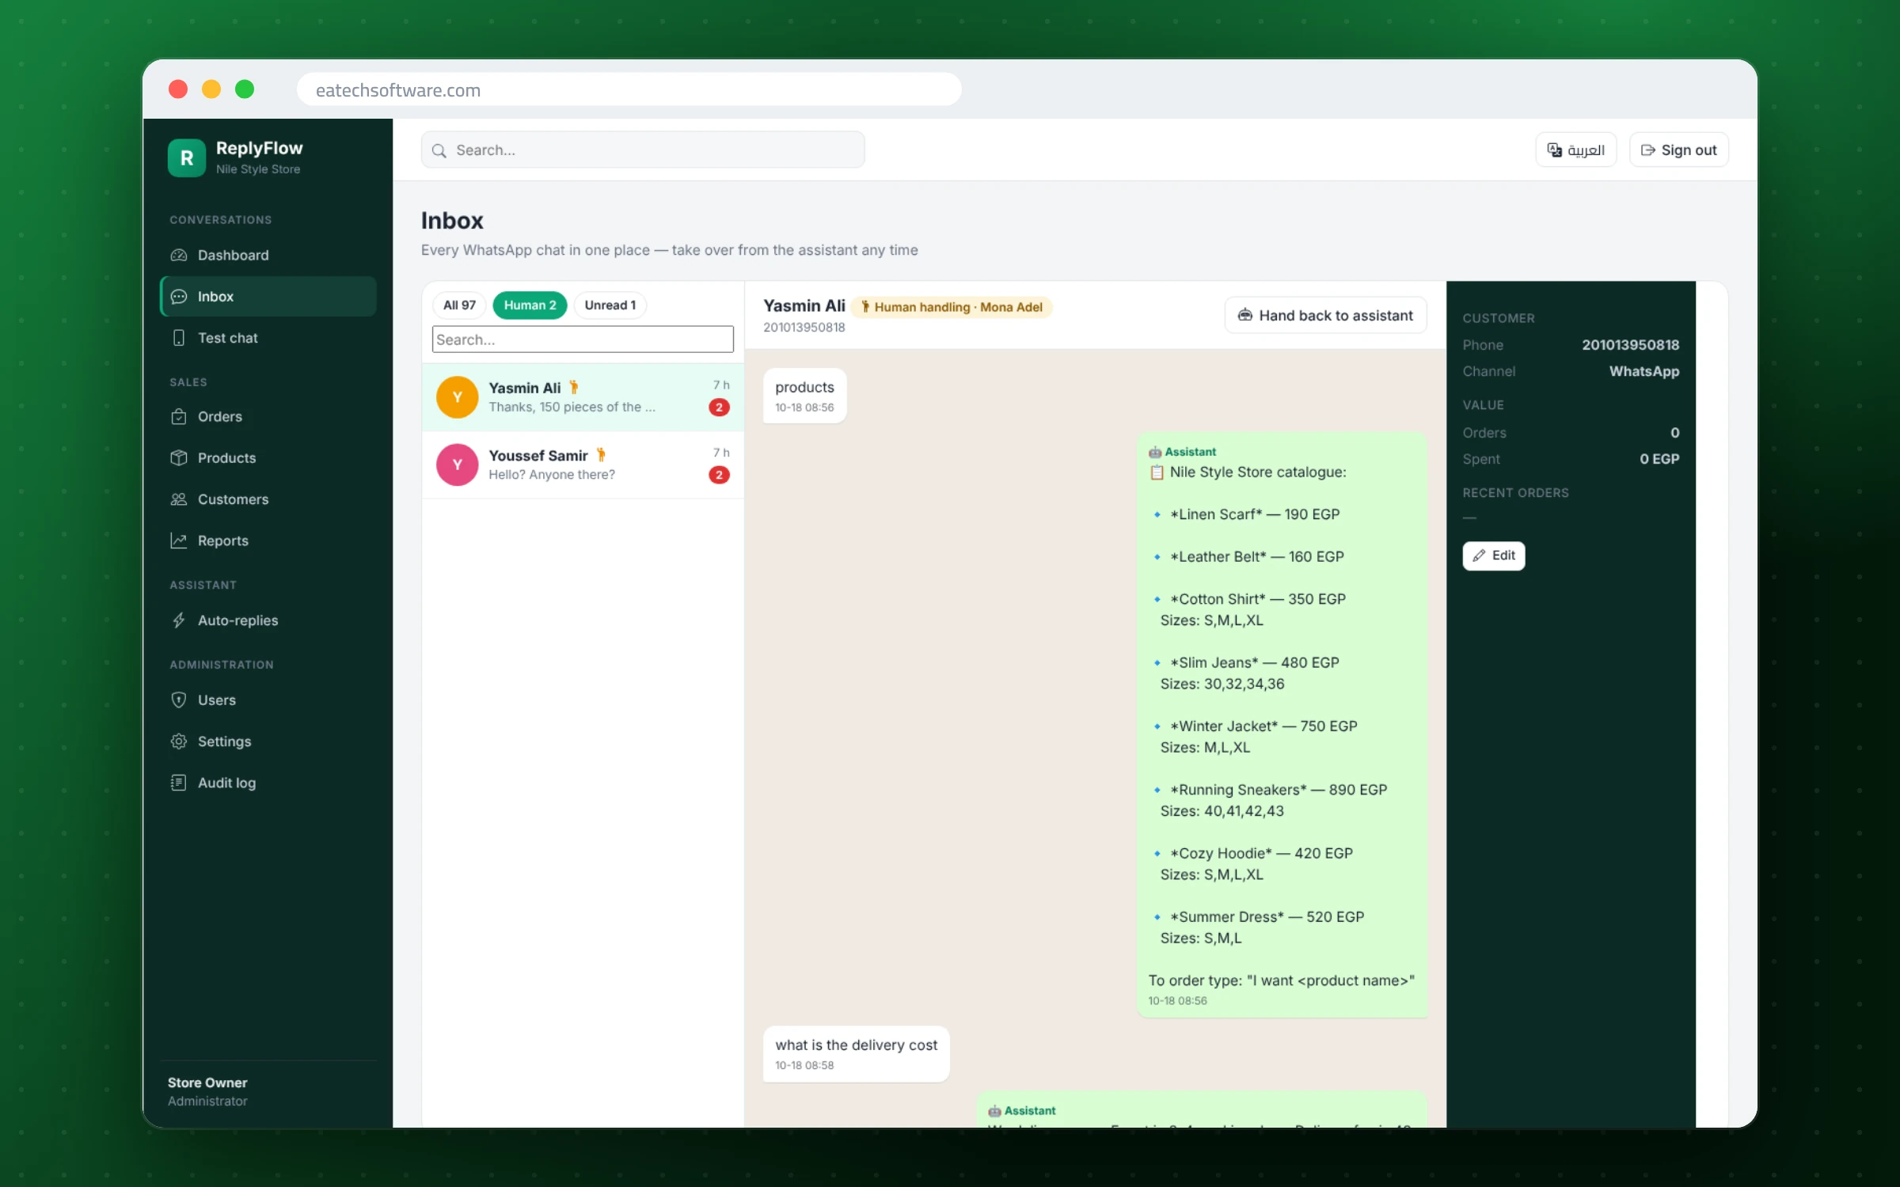
Task: Switch language to العربية
Action: pos(1575,150)
